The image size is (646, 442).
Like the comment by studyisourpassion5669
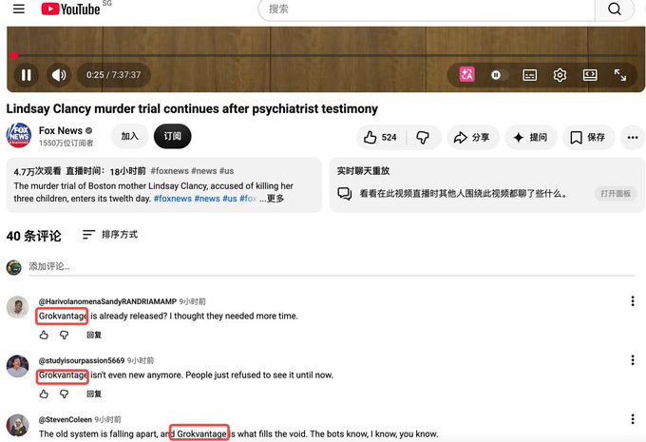coord(44,394)
